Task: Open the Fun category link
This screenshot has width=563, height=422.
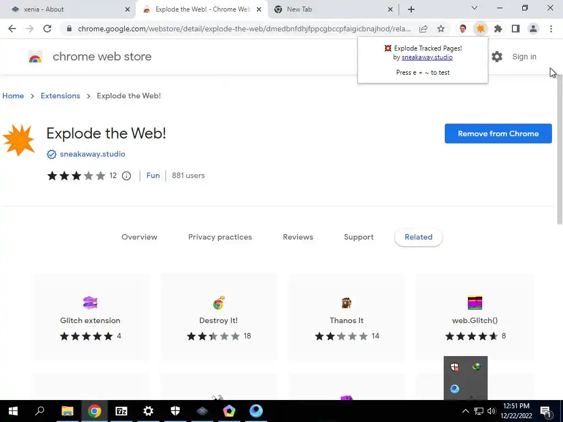Action: pyautogui.click(x=153, y=175)
